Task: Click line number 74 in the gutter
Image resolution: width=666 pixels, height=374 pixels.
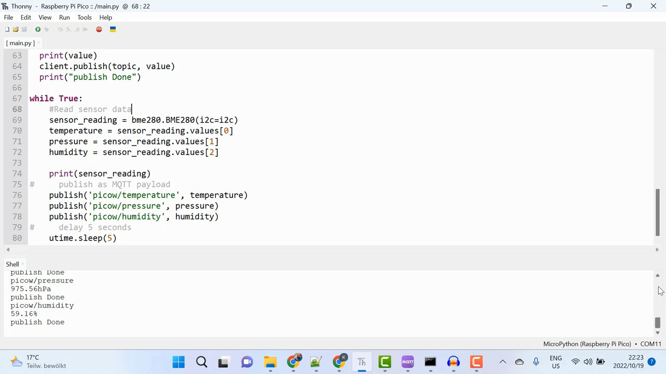Action: pos(17,173)
